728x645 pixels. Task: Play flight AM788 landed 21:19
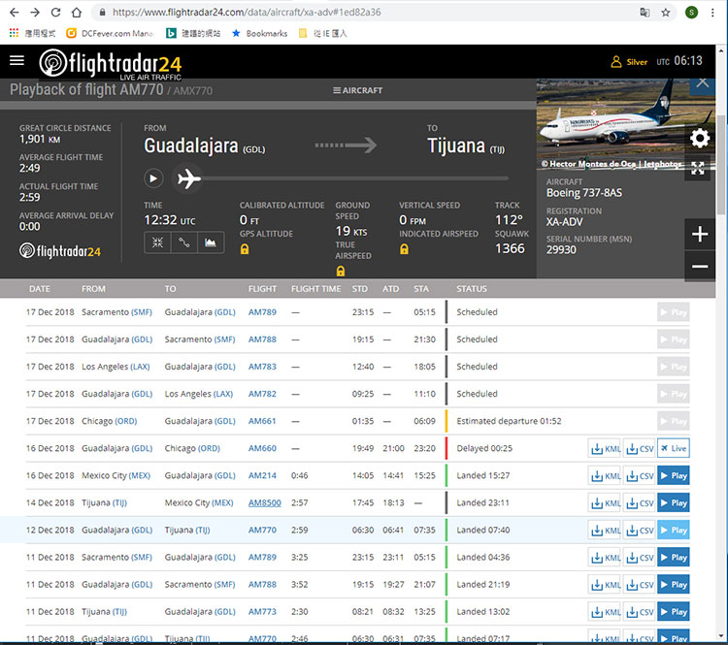pos(674,585)
